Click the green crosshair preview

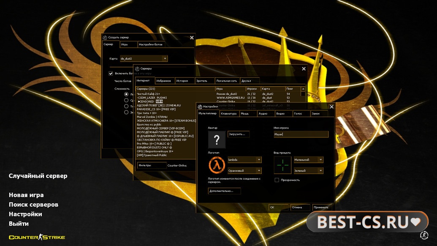click(282, 165)
